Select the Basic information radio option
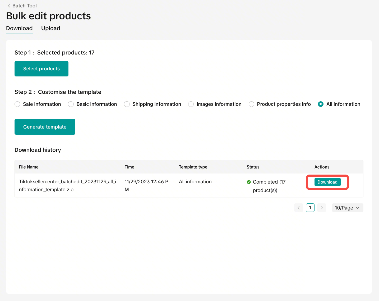Image resolution: width=379 pixels, height=301 pixels. pos(71,104)
